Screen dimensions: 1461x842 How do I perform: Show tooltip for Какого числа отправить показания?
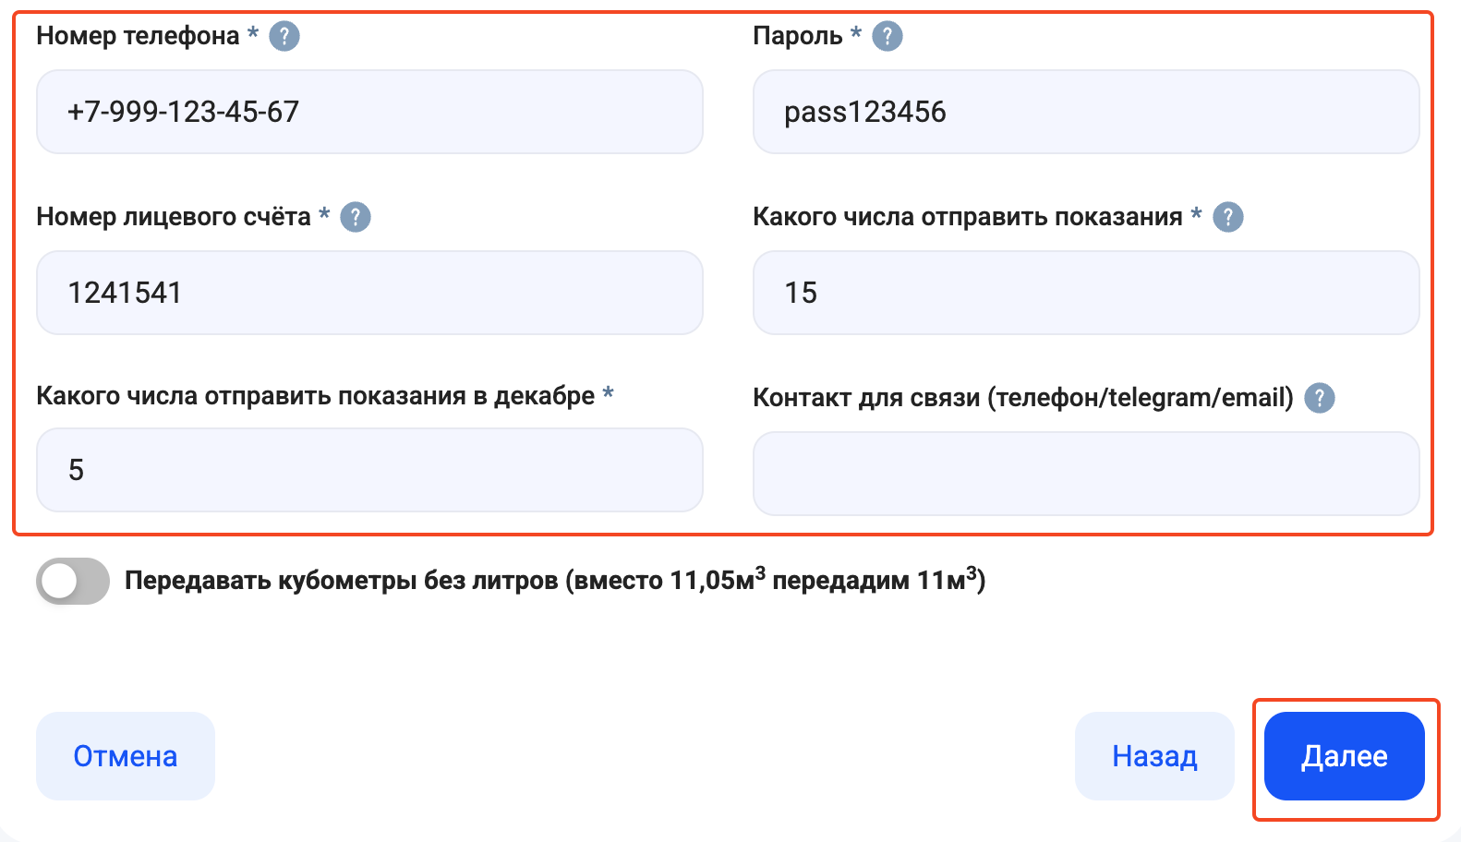point(1228,217)
